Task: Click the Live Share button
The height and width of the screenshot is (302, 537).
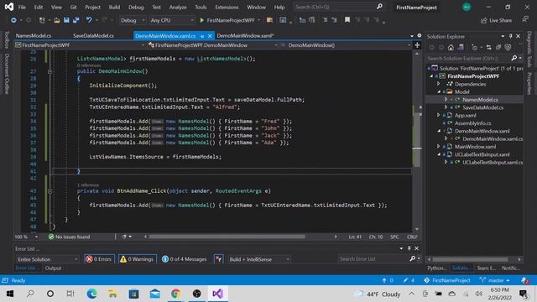Action: tap(496, 20)
